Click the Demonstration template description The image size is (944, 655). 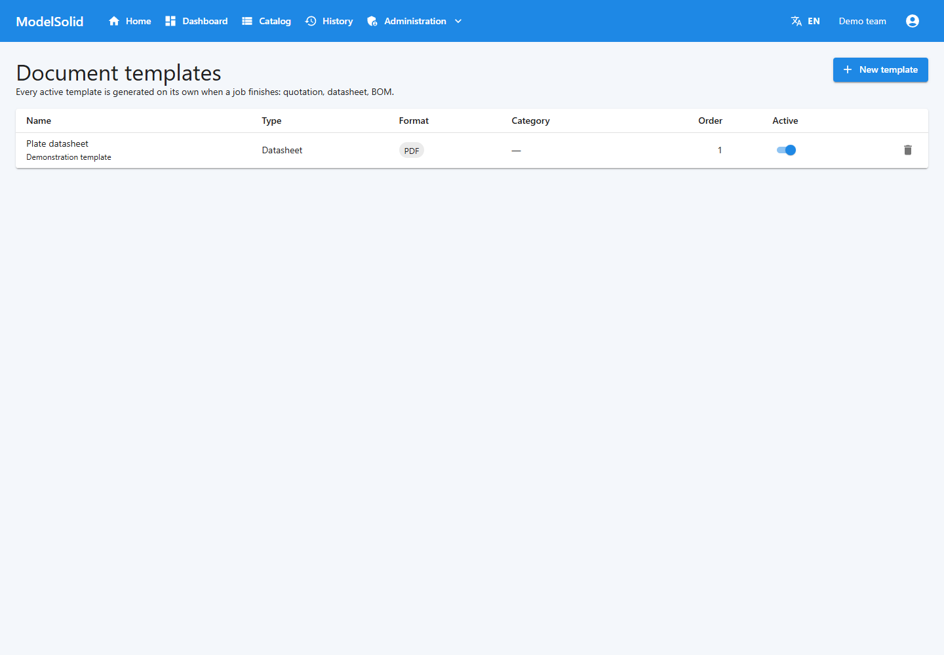pos(69,157)
